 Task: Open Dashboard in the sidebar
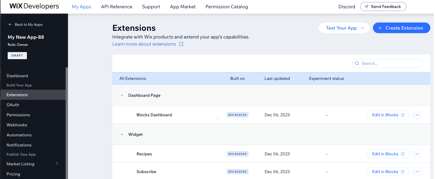[17, 76]
